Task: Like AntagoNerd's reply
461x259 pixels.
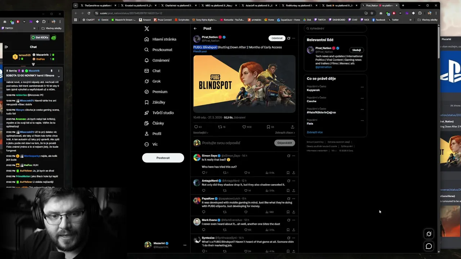Action: click(x=246, y=190)
